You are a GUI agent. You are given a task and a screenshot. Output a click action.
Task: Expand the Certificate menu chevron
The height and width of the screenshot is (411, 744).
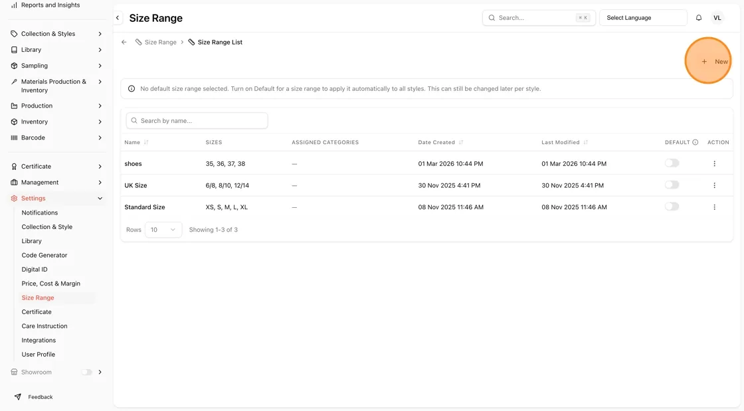coord(100,167)
